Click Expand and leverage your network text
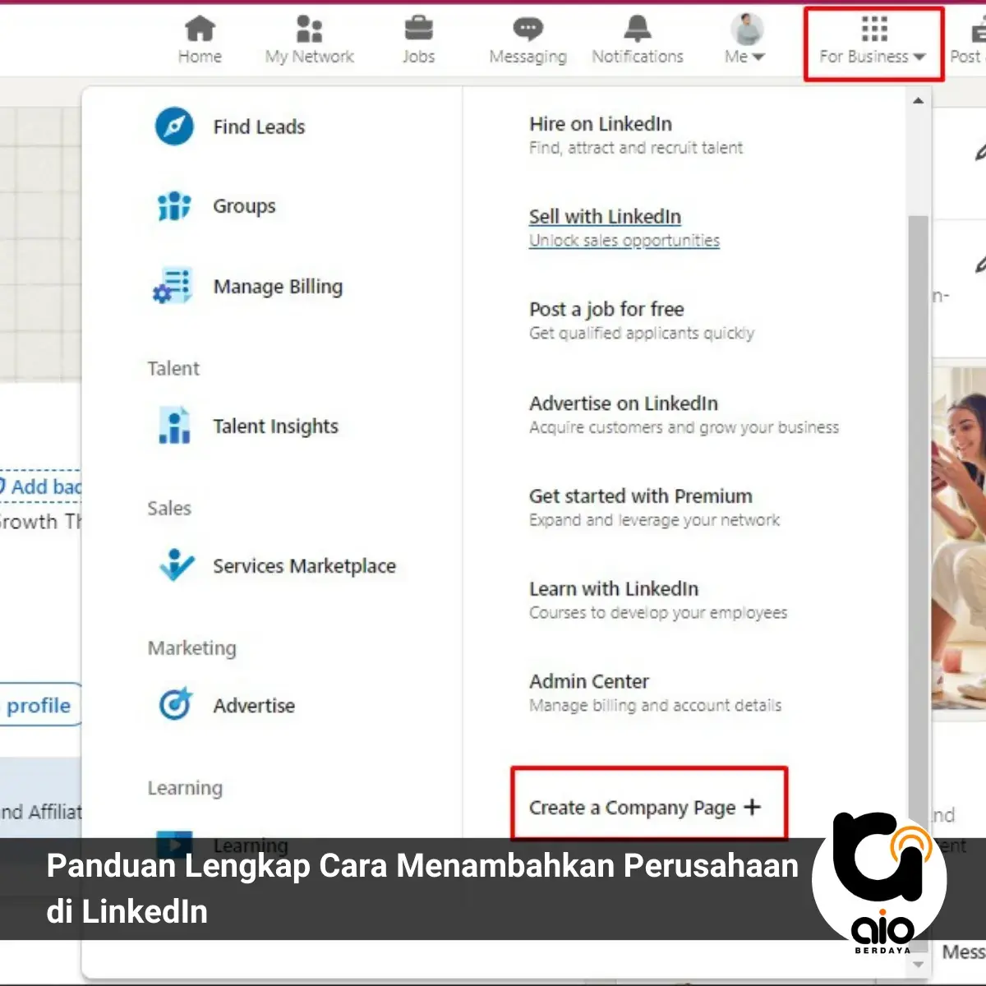986x986 pixels. coord(655,520)
